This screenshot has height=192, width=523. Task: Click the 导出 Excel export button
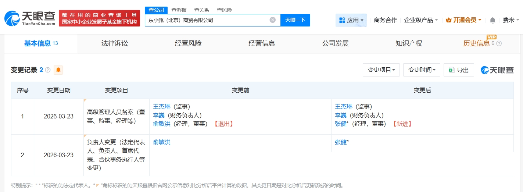459,70
